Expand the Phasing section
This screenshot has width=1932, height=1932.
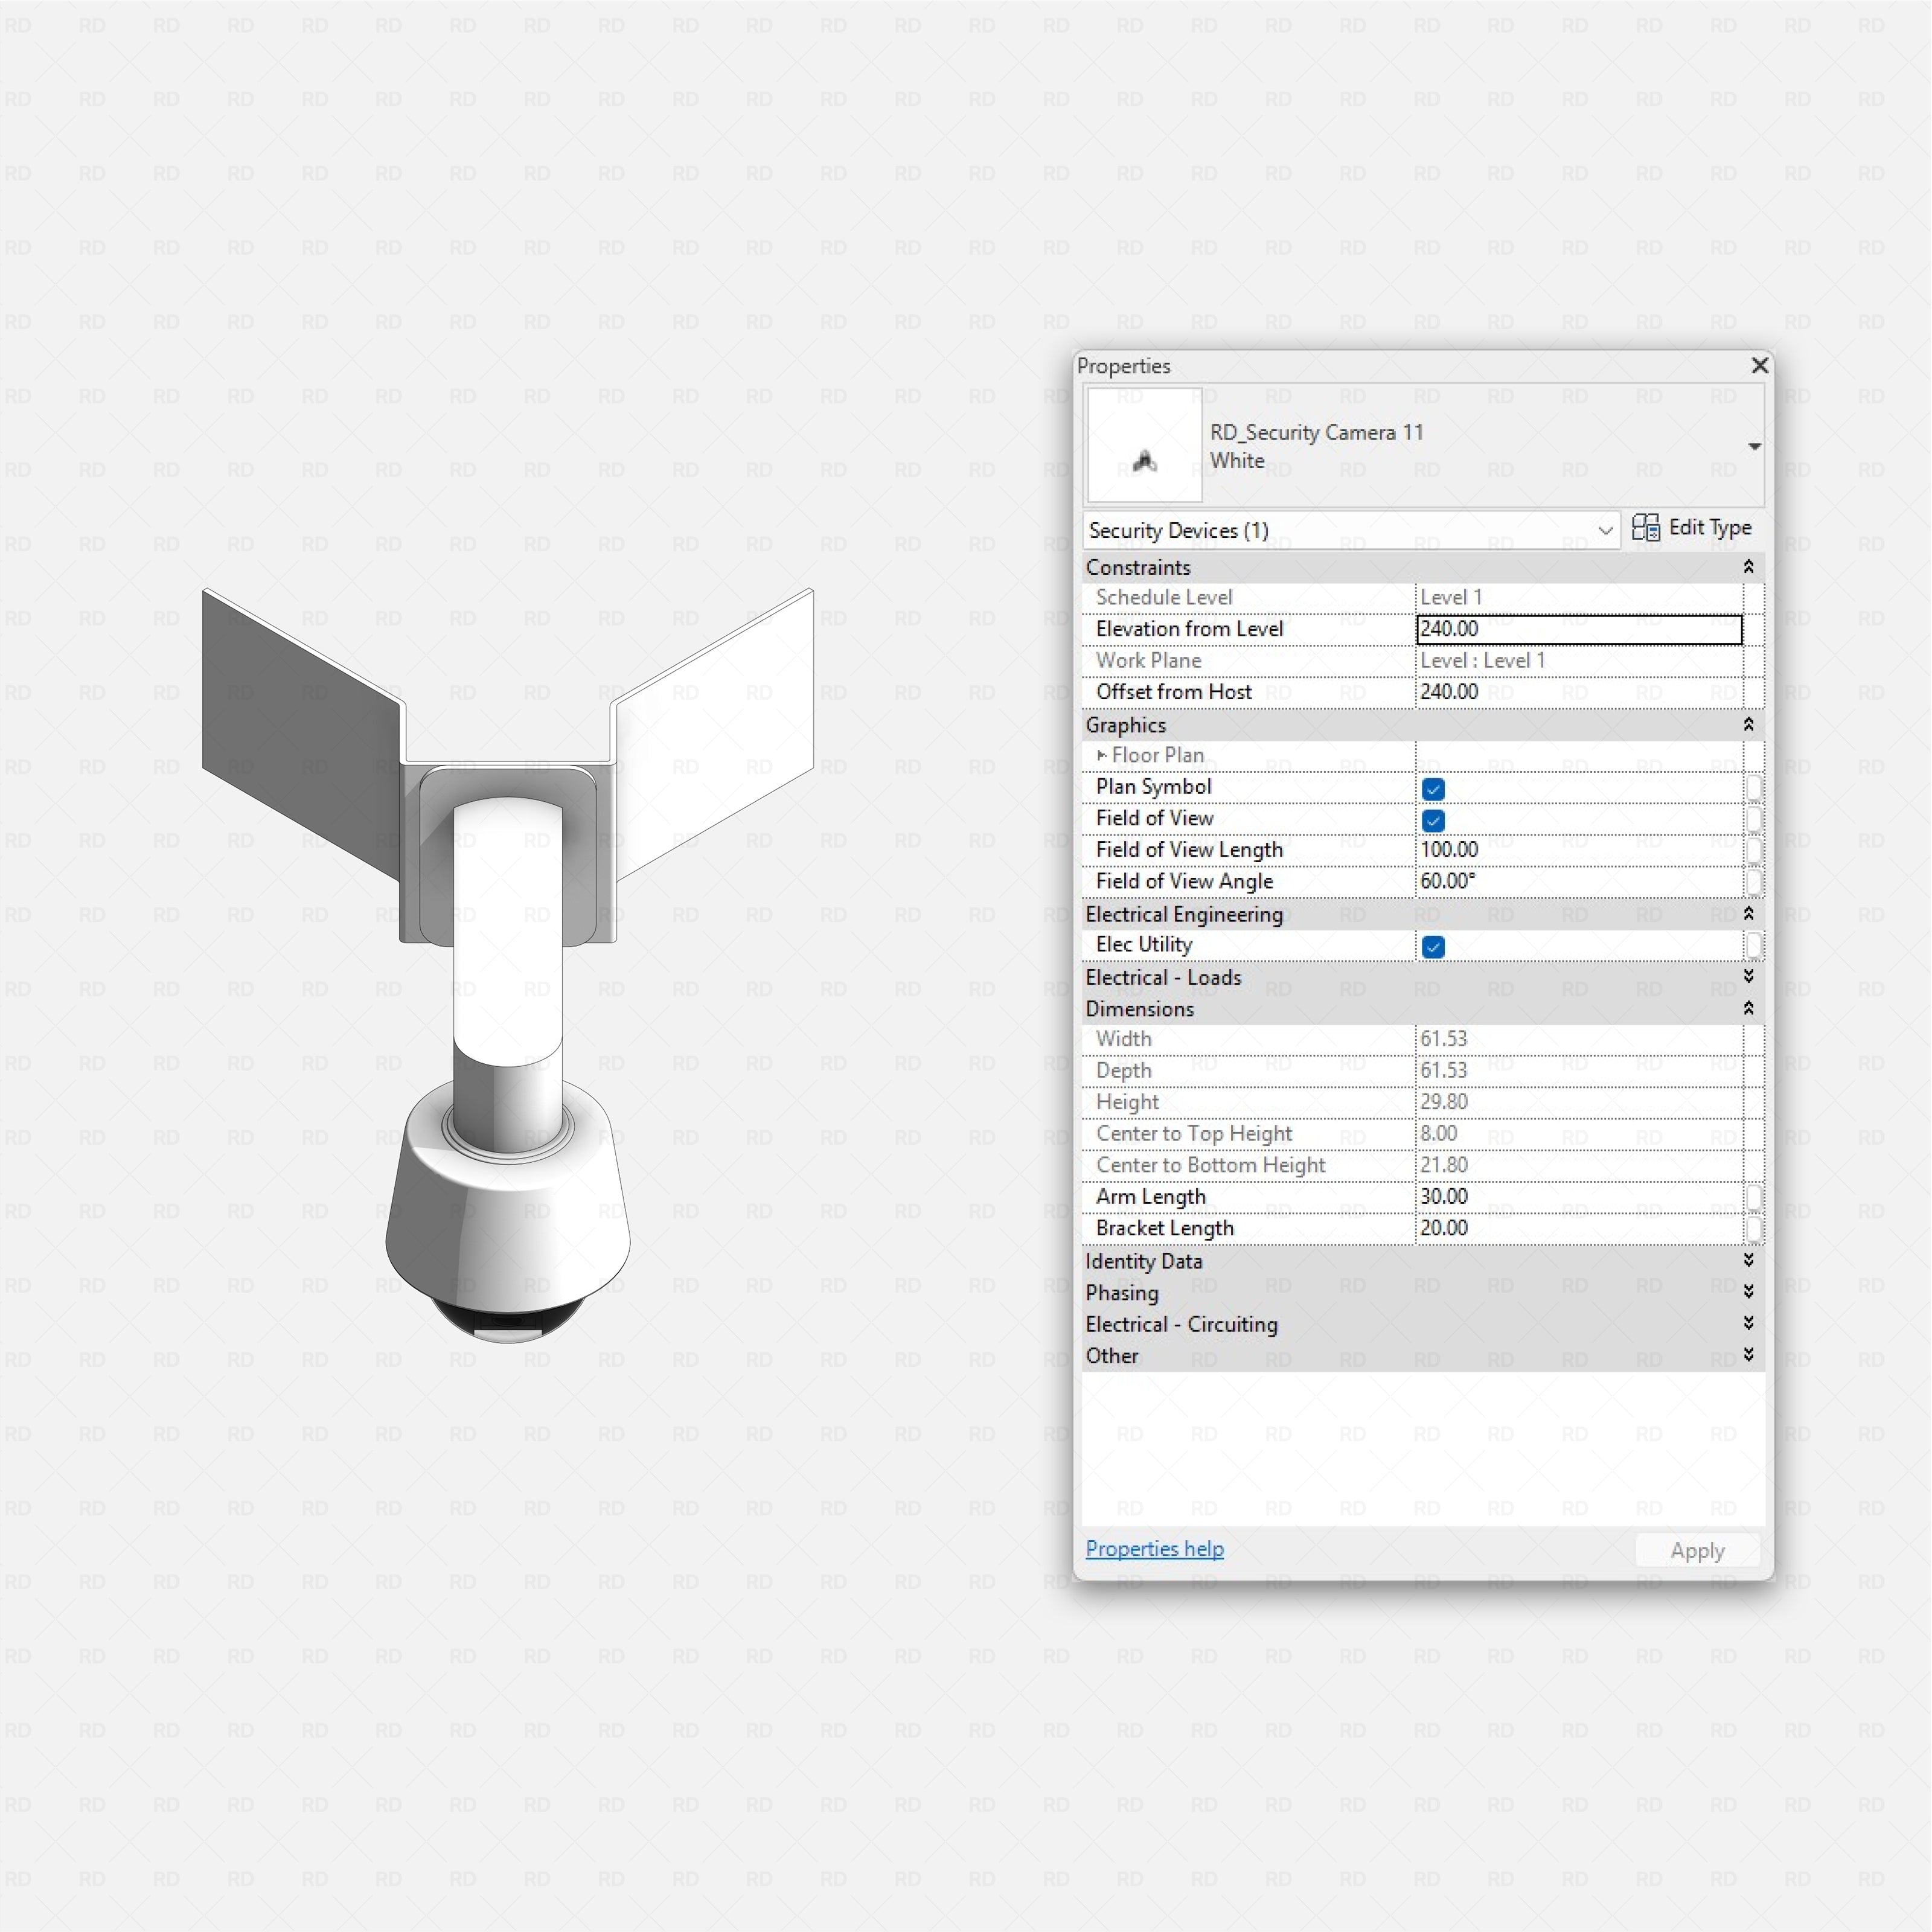pos(1748,1293)
